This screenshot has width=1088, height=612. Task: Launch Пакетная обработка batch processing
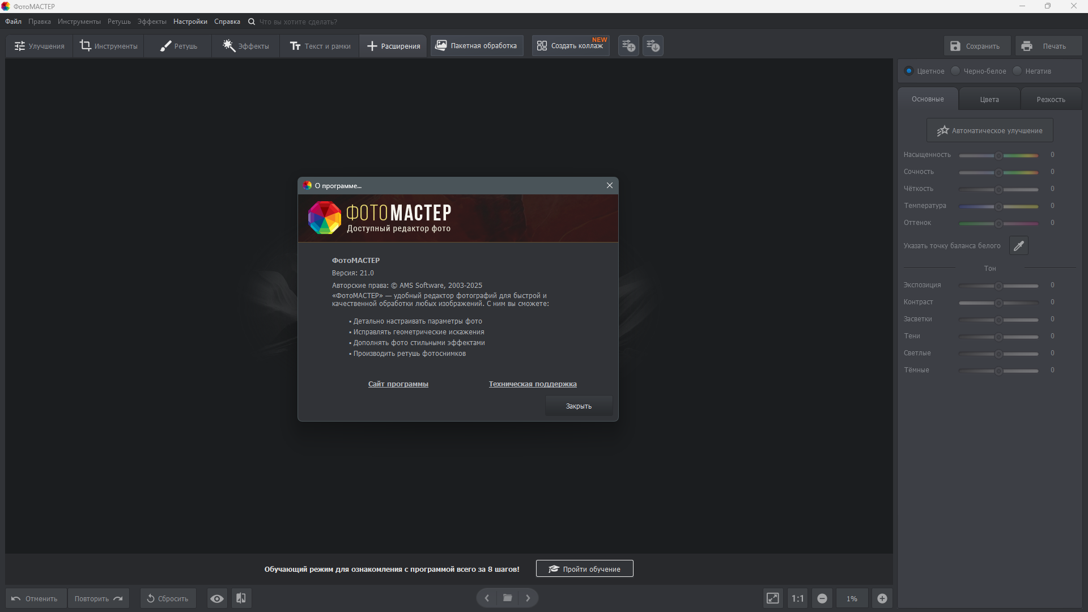(476, 45)
